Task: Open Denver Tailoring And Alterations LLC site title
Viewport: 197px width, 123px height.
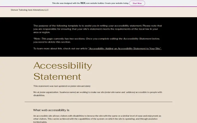Action: (30, 10)
